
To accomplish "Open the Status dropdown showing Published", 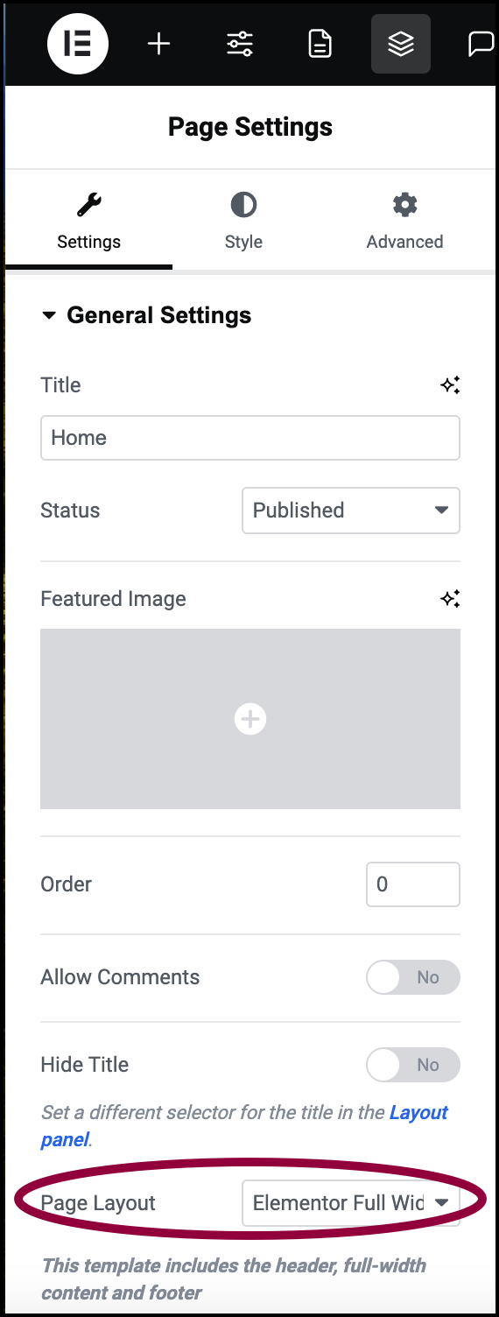I will [351, 511].
